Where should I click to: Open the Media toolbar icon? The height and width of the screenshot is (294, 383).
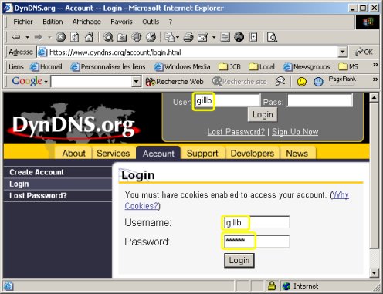[x=137, y=38]
